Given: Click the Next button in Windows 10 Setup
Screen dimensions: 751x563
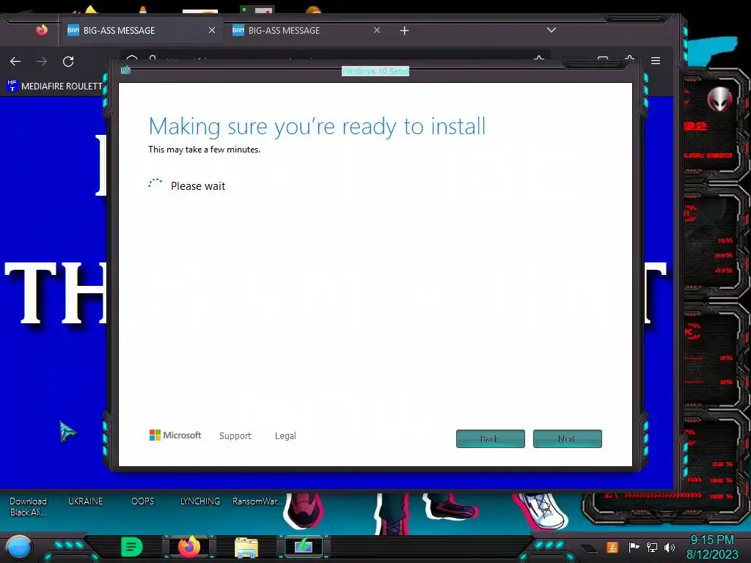Looking at the screenshot, I should [567, 438].
